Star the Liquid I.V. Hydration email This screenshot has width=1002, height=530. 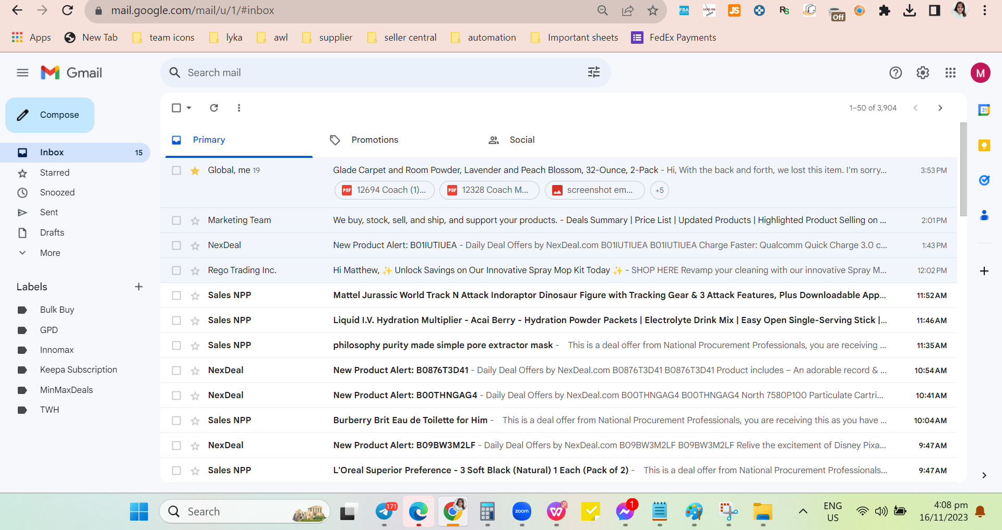[195, 321]
